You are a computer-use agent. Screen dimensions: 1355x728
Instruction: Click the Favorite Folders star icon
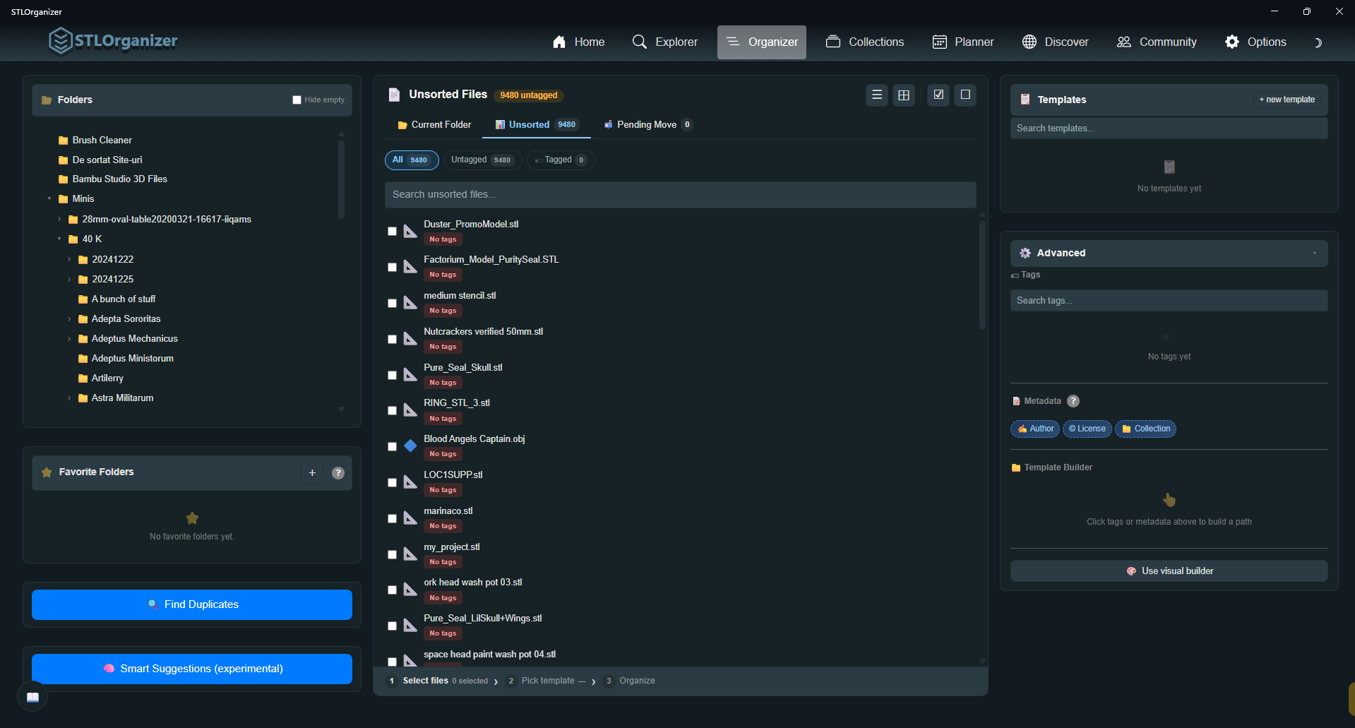pyautogui.click(x=47, y=472)
